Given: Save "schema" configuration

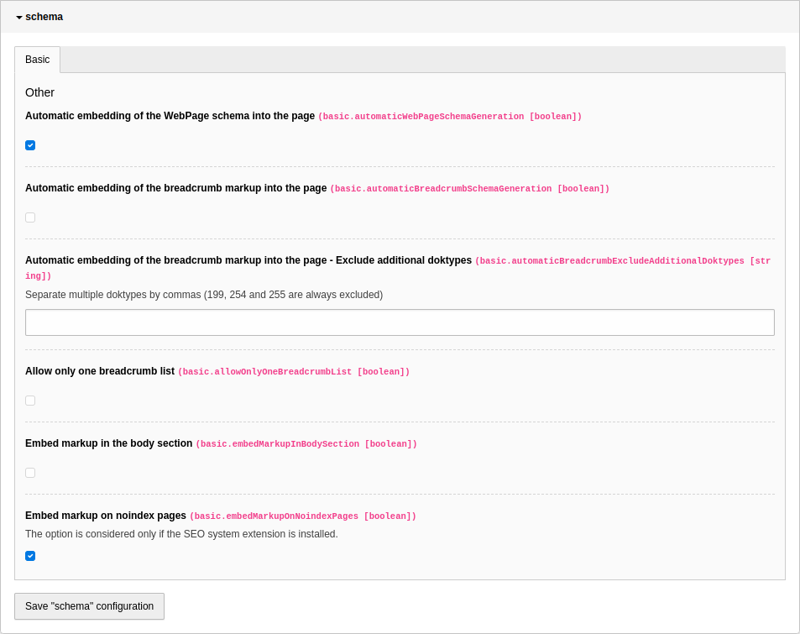Looking at the screenshot, I should (x=89, y=606).
